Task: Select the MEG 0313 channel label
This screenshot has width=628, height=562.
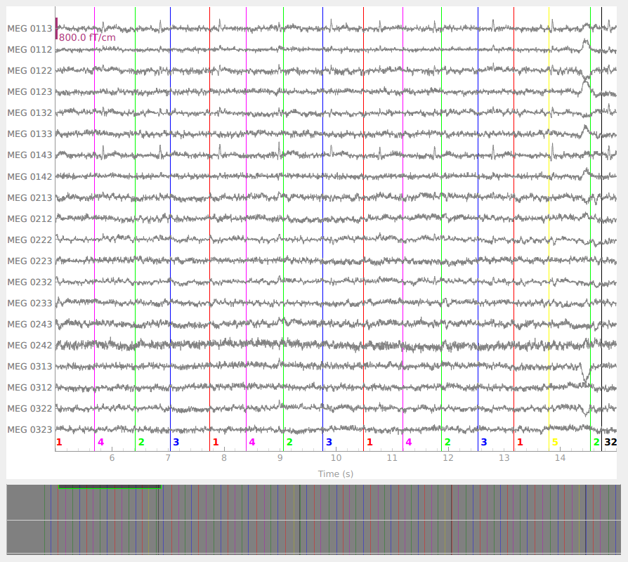Action: pos(30,366)
